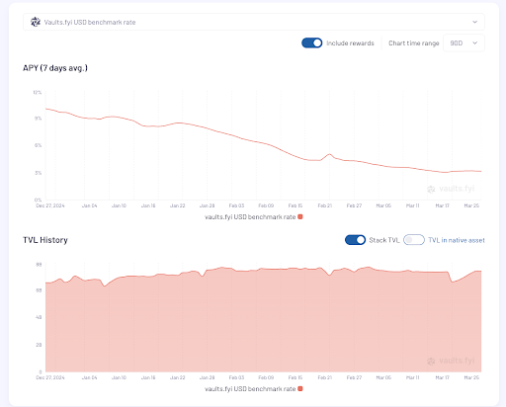Click the TVL in native asset link text
This screenshot has width=506, height=407.
point(457,240)
